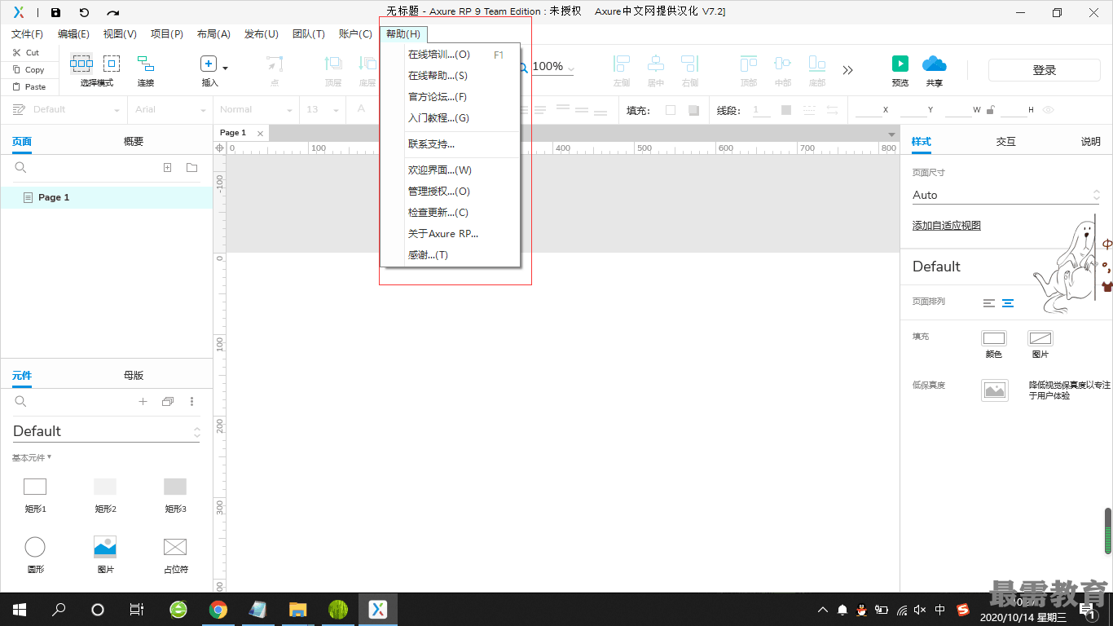Viewport: 1113px width, 626px height.
Task: Click the 底部 align bottom icon
Action: pos(817,64)
